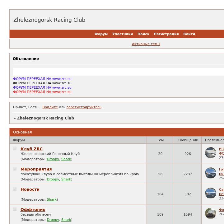The height and width of the screenshot is (224, 224).
Task: Click the Основная category header
Action: (x=22, y=132)
